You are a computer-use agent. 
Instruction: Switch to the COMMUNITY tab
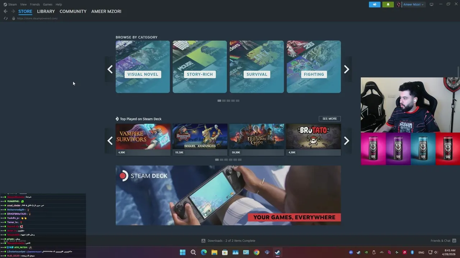[x=73, y=11]
